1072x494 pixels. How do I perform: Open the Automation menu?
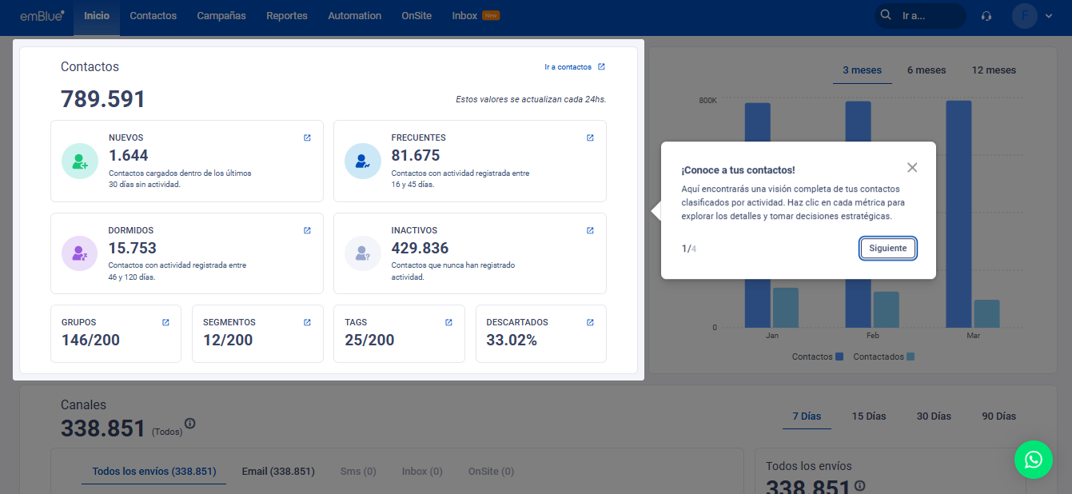tap(355, 16)
